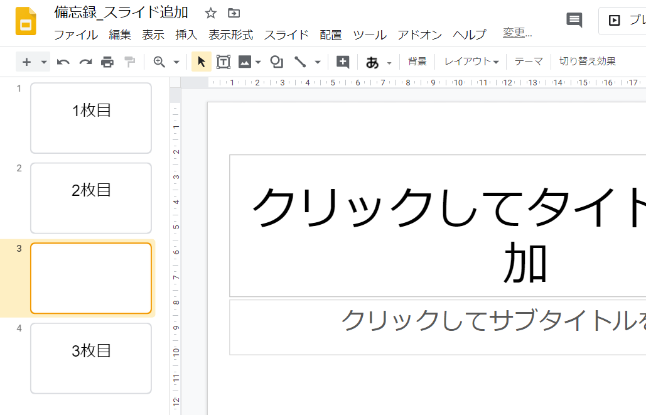
Task: Open the 編集 menu
Action: tap(120, 35)
